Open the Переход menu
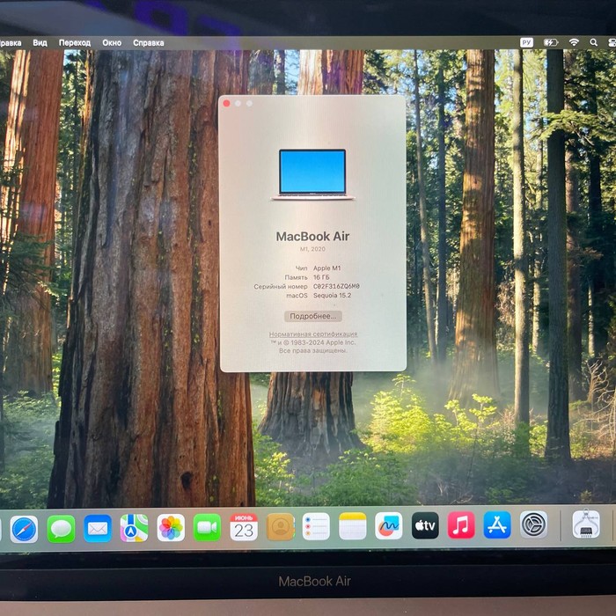616x616 pixels. pos(75,42)
